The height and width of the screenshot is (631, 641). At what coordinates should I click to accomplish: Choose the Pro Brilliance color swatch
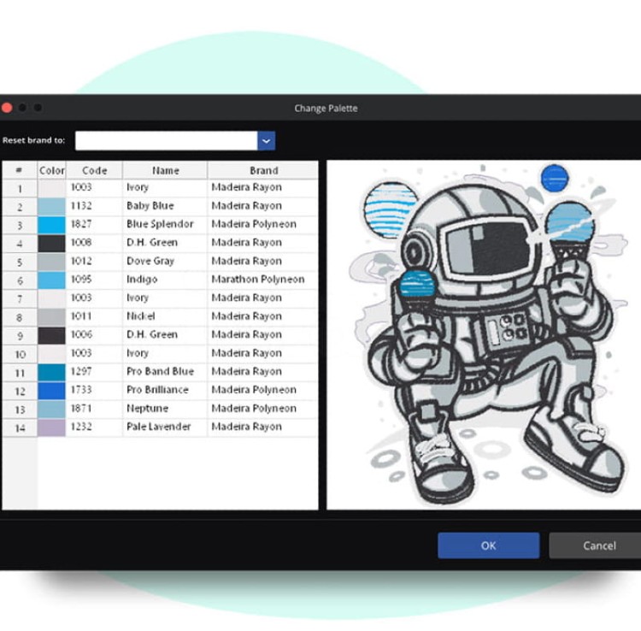51,391
